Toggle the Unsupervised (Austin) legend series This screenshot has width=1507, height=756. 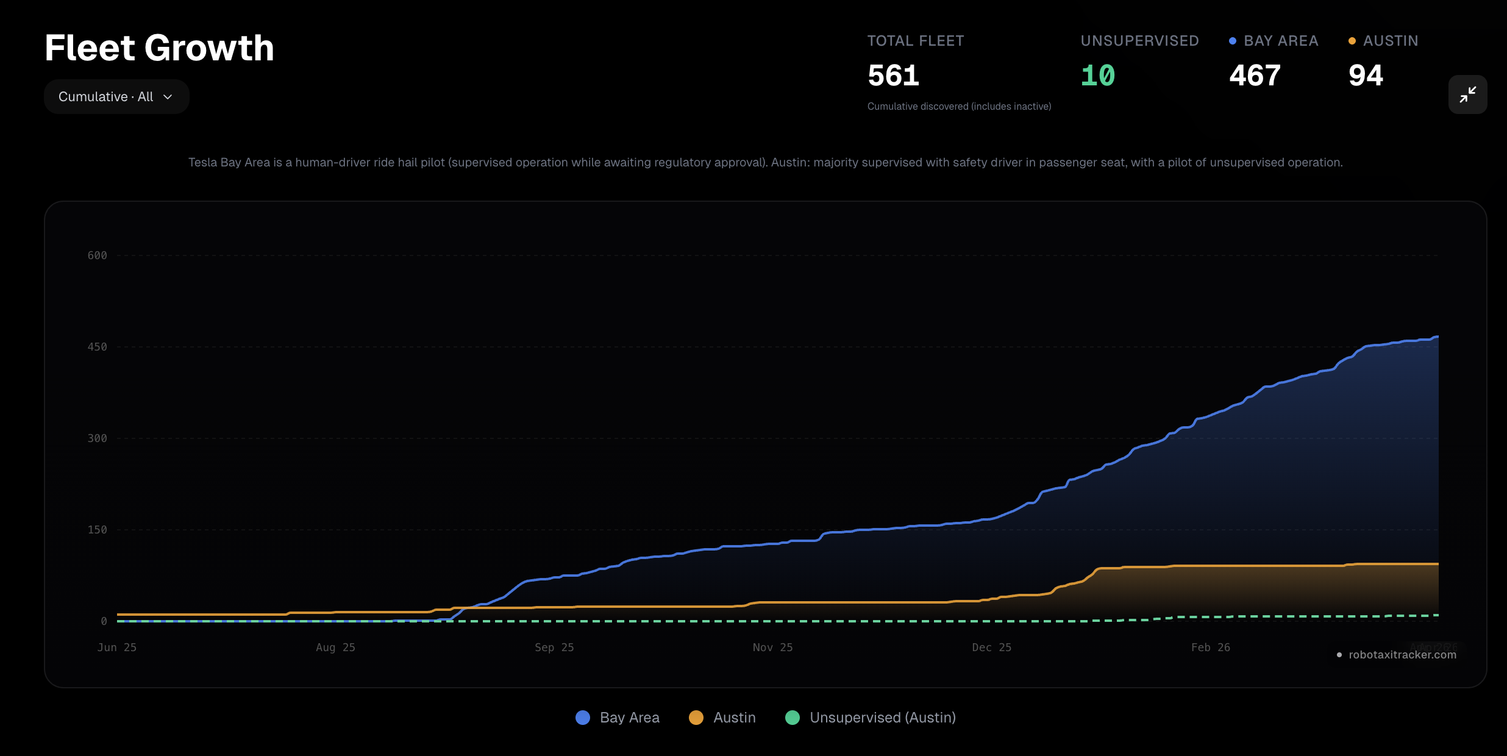(882, 718)
